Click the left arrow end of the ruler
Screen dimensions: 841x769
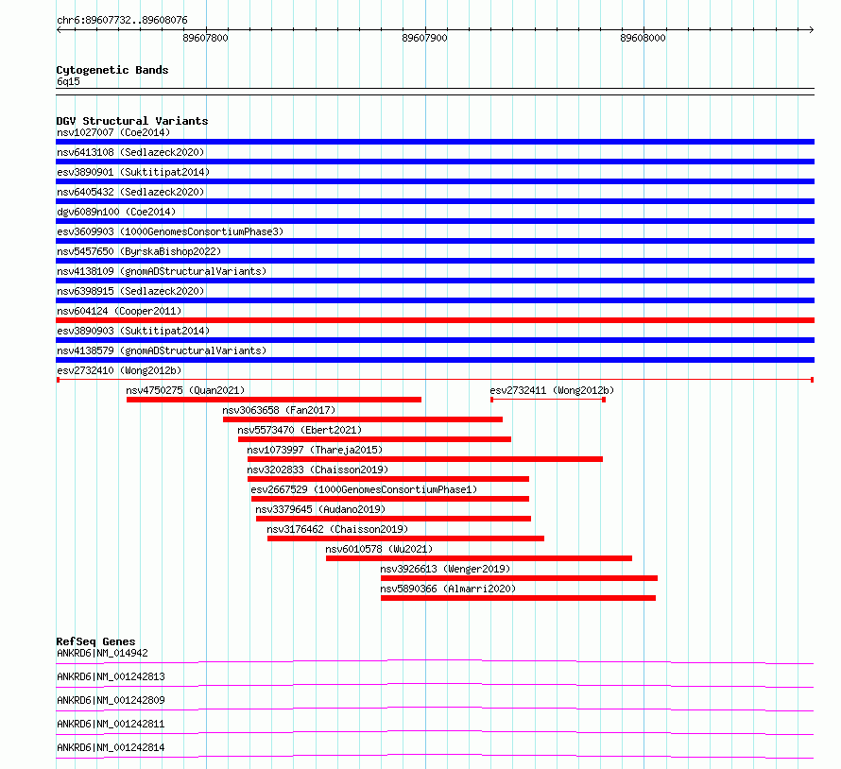(59, 29)
